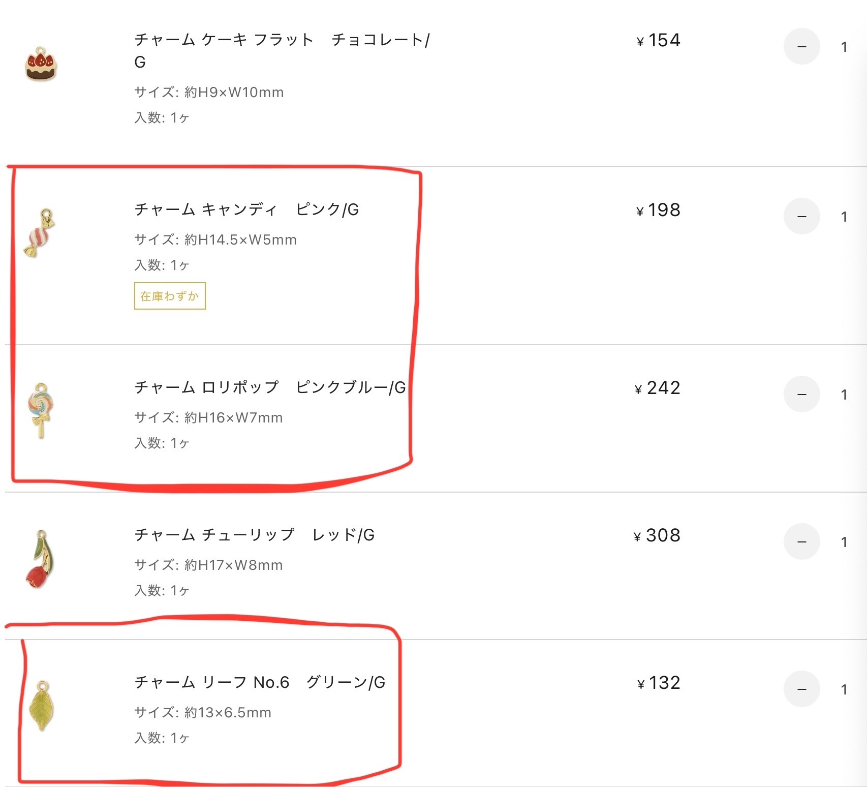The height and width of the screenshot is (787, 867).
Task: Click minus button for the lollipop charm
Action: (802, 395)
